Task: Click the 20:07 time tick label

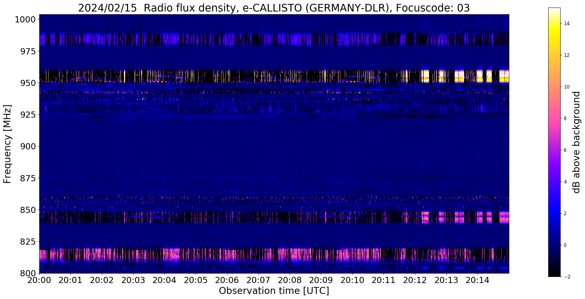Action: point(258,280)
